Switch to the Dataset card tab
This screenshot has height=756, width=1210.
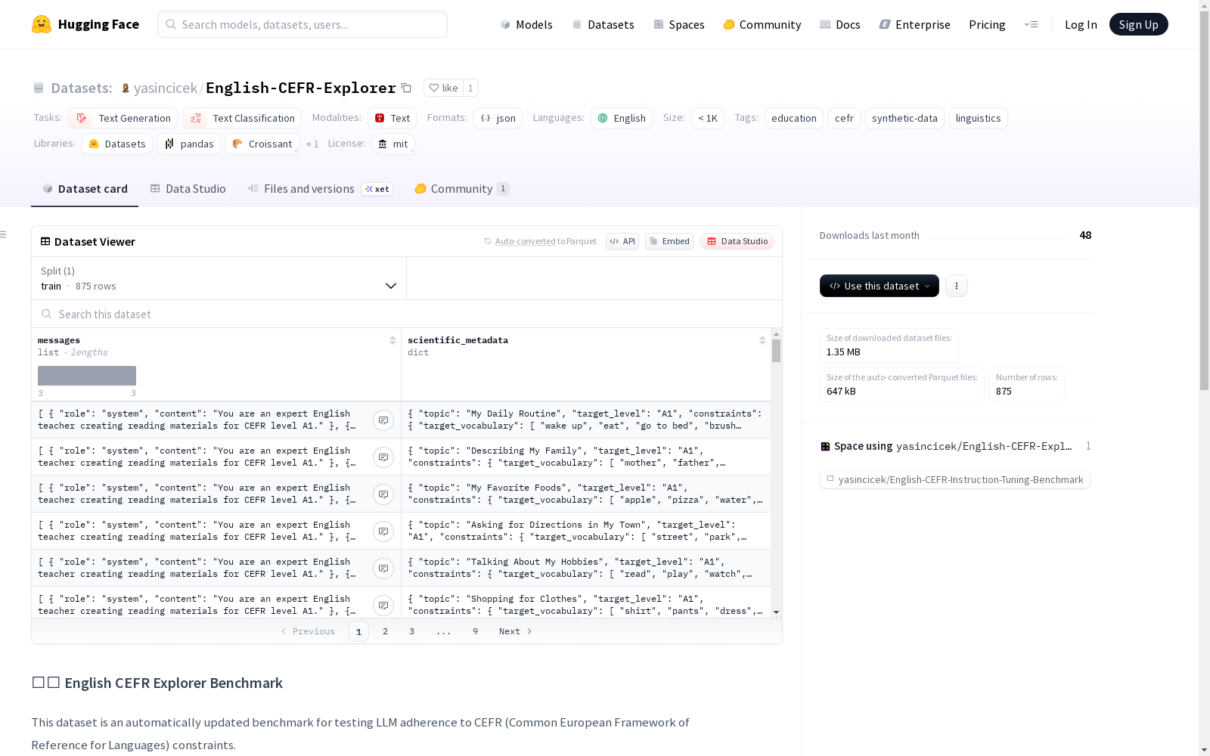coord(85,189)
